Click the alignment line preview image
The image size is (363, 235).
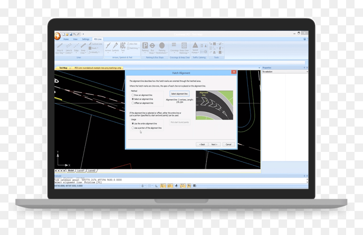[x=214, y=105]
